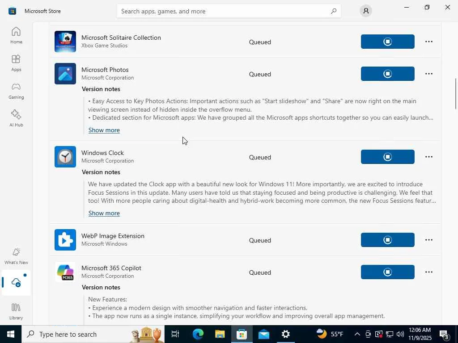Viewport: 458px width, 343px height.
Task: Click the vertical scrollbar thumb
Action: (455, 94)
